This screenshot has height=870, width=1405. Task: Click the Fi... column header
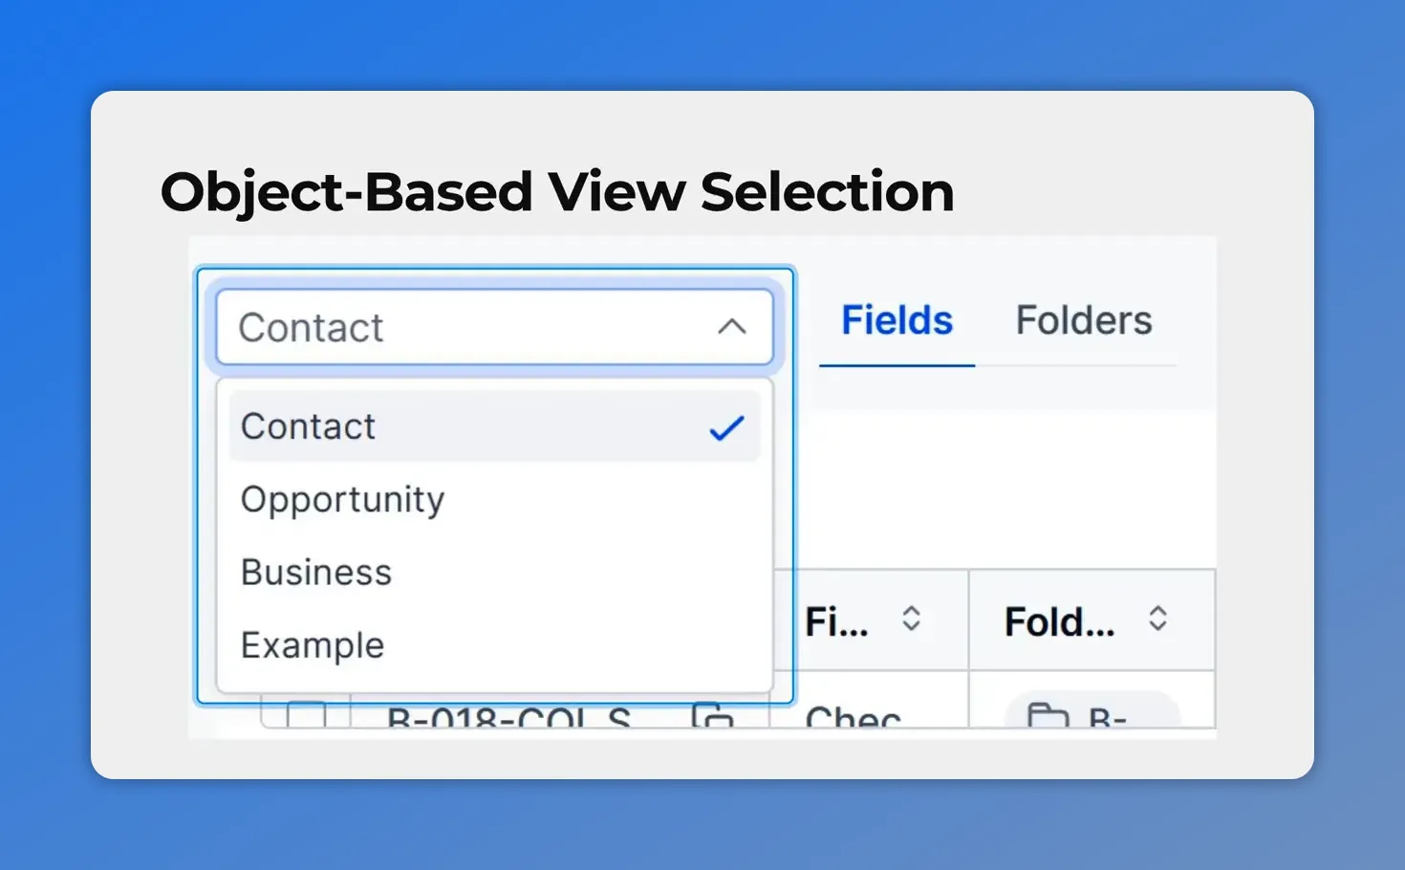(x=836, y=622)
